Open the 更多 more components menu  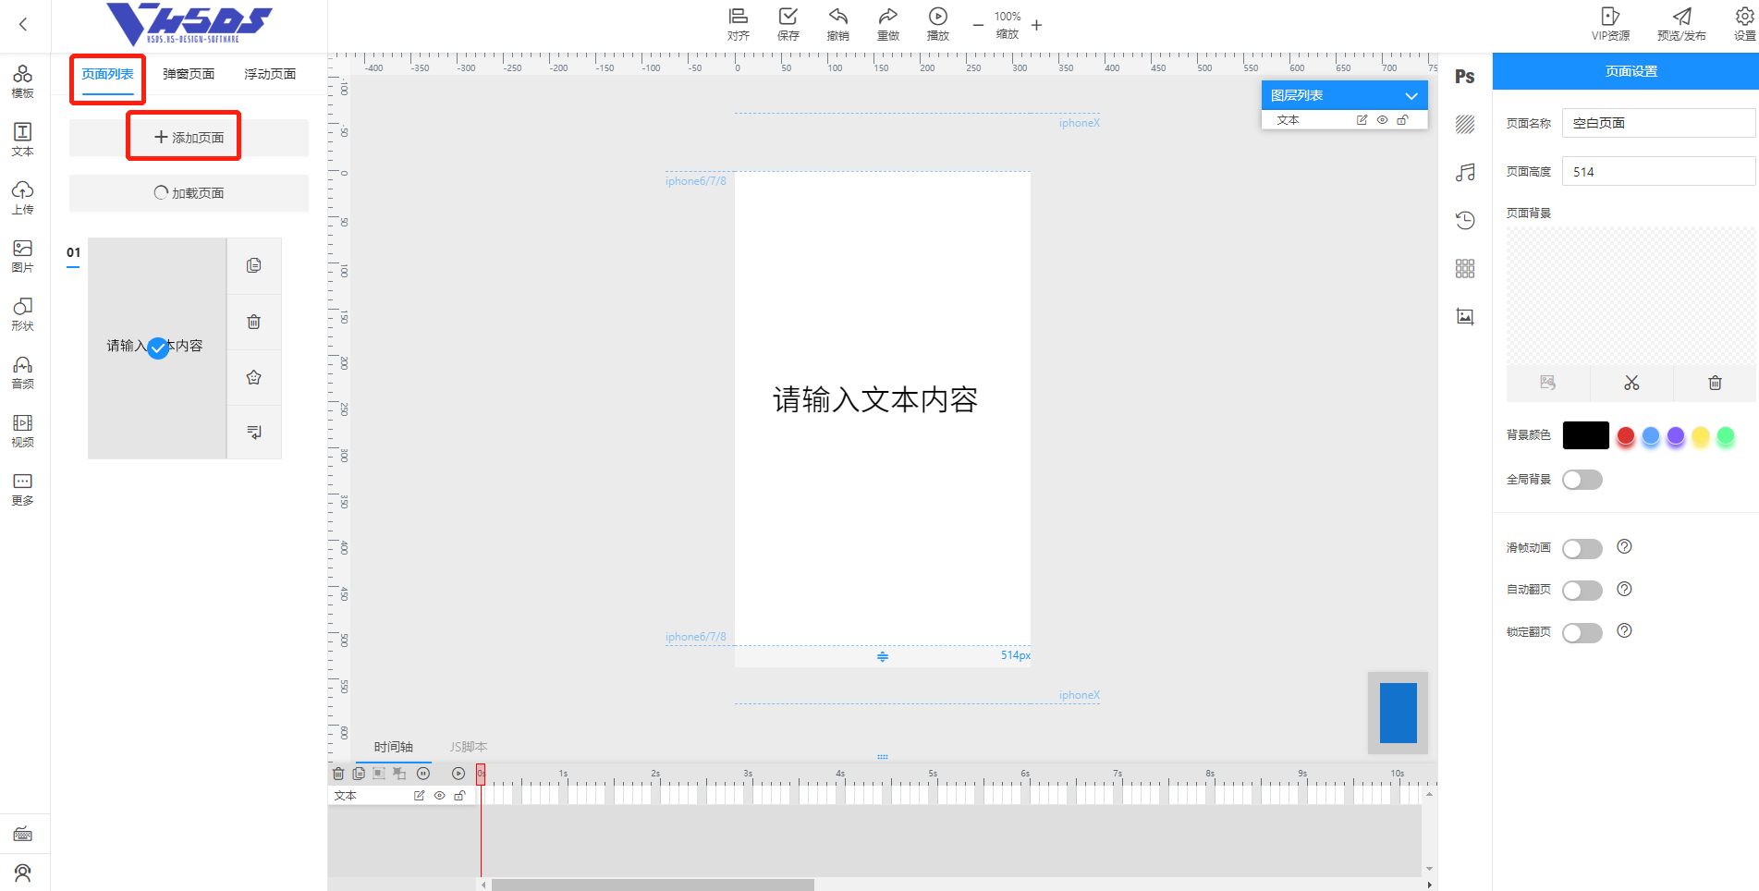pyautogui.click(x=22, y=489)
